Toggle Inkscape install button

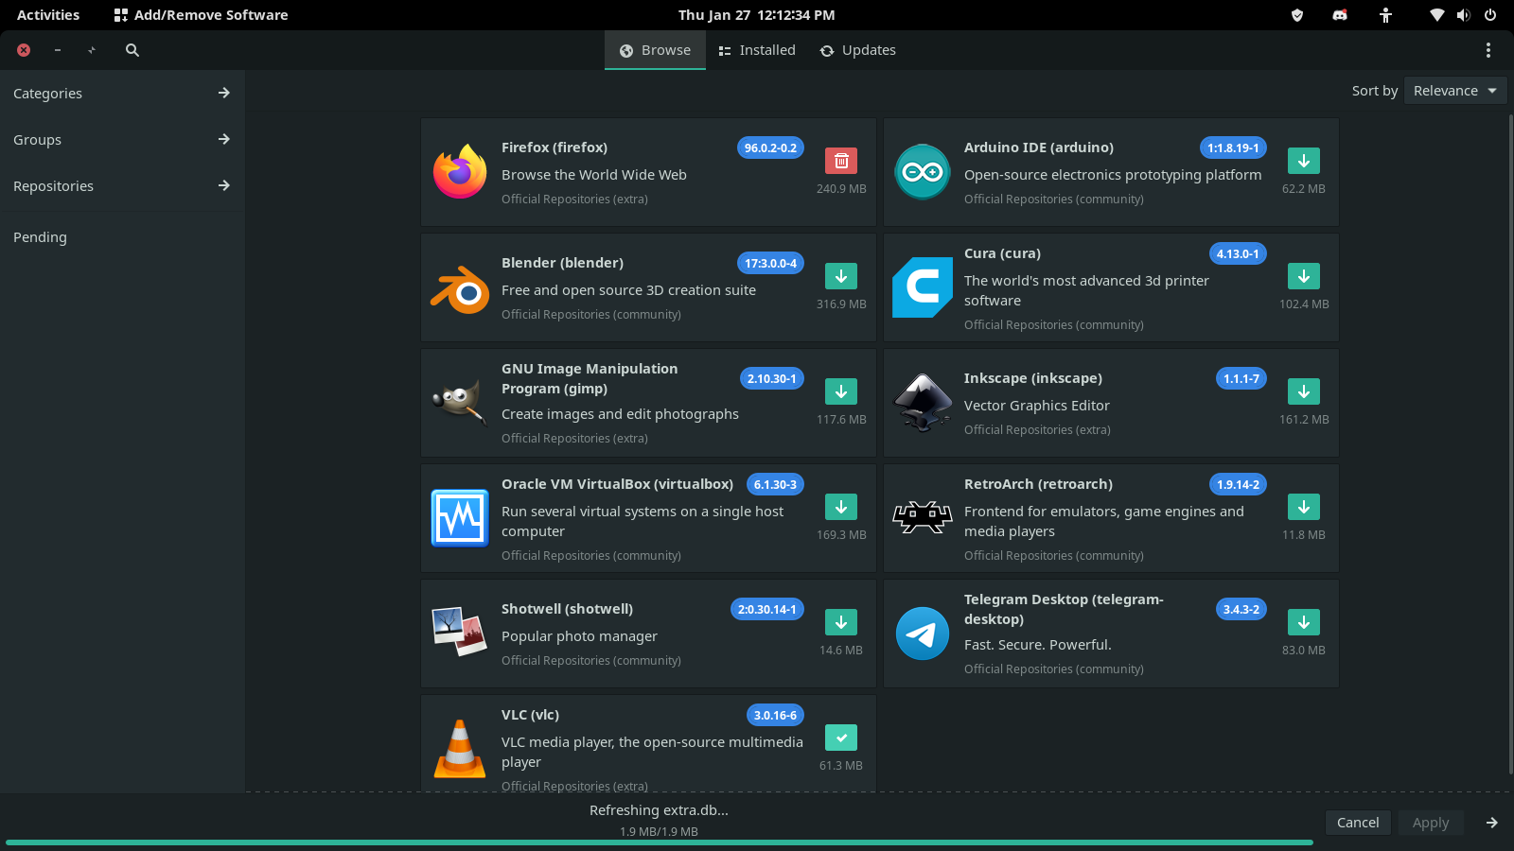pos(1304,391)
